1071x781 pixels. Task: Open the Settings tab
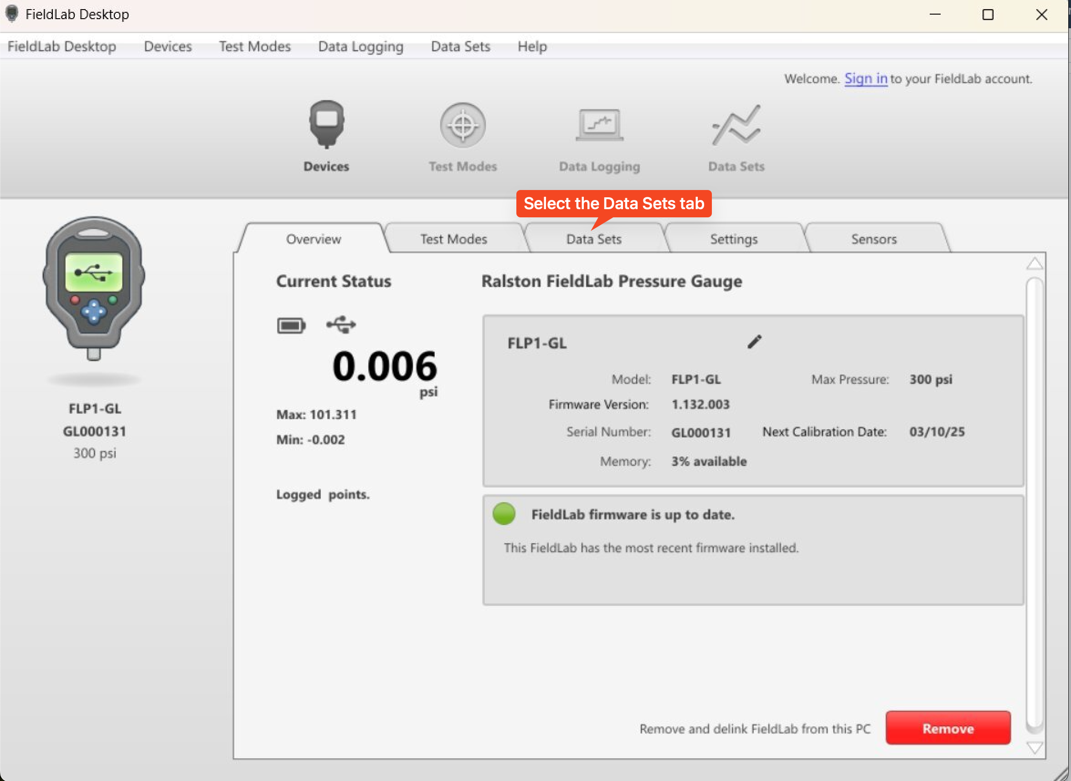(734, 239)
